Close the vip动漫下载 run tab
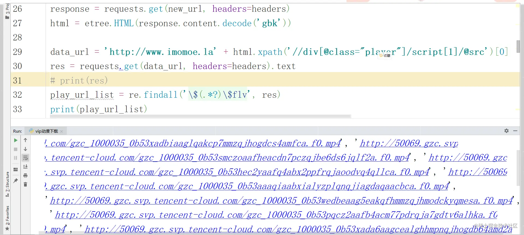Screen dimensions: 524x235 tap(61, 132)
